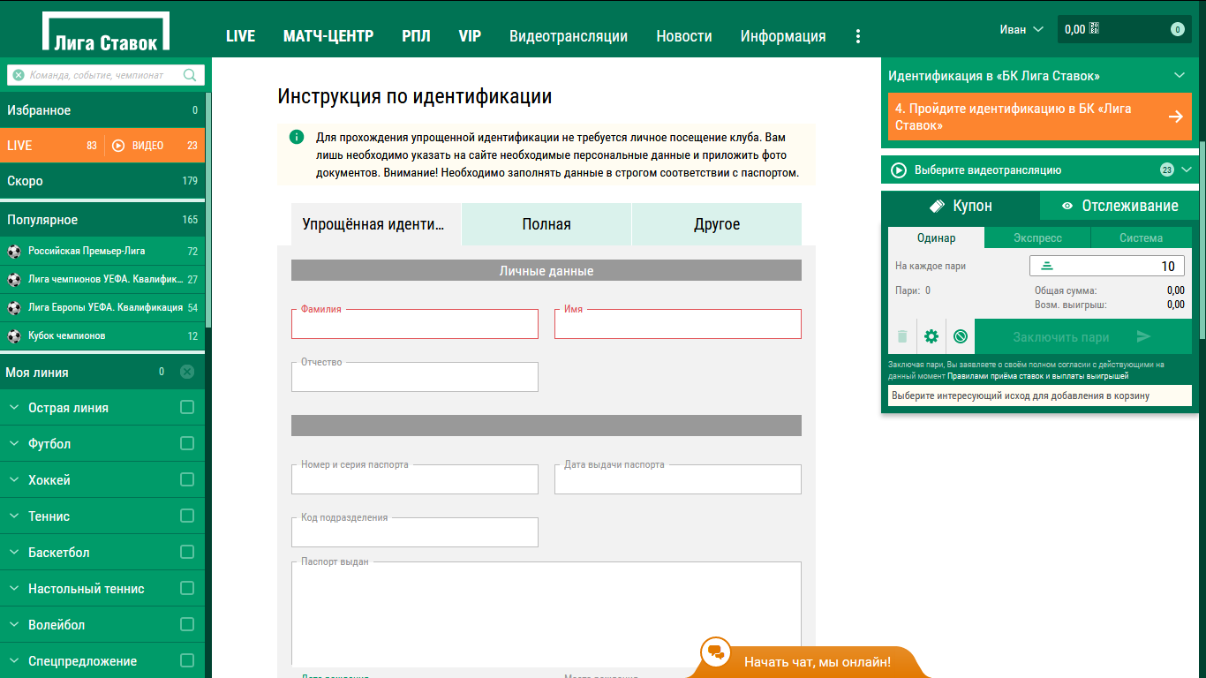Click the stake amount field showing 10
The image size is (1206, 678).
1107,266
